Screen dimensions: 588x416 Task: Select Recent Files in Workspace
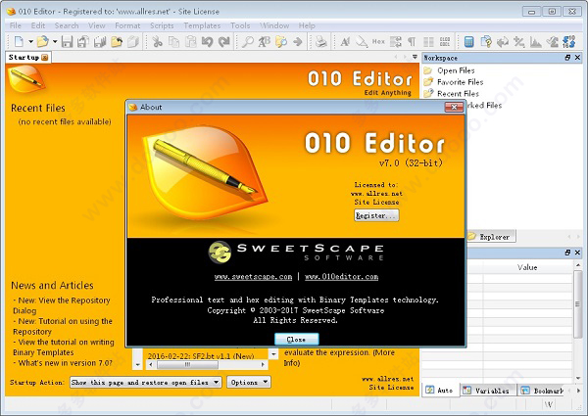(458, 94)
